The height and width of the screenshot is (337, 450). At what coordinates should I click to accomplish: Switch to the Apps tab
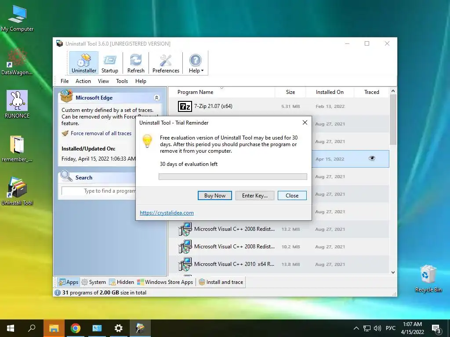(x=68, y=282)
